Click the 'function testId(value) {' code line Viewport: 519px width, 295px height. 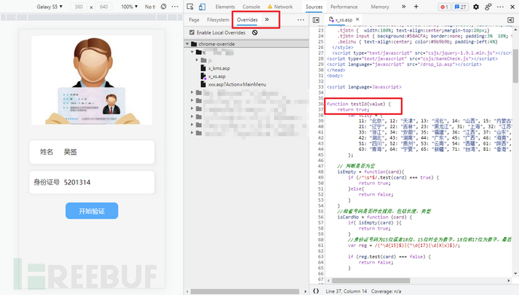(x=359, y=104)
